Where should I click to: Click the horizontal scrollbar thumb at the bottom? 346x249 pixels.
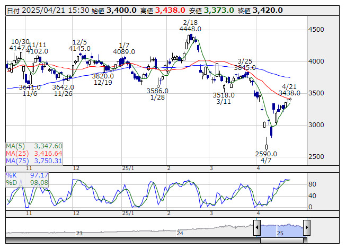[x=282, y=241]
